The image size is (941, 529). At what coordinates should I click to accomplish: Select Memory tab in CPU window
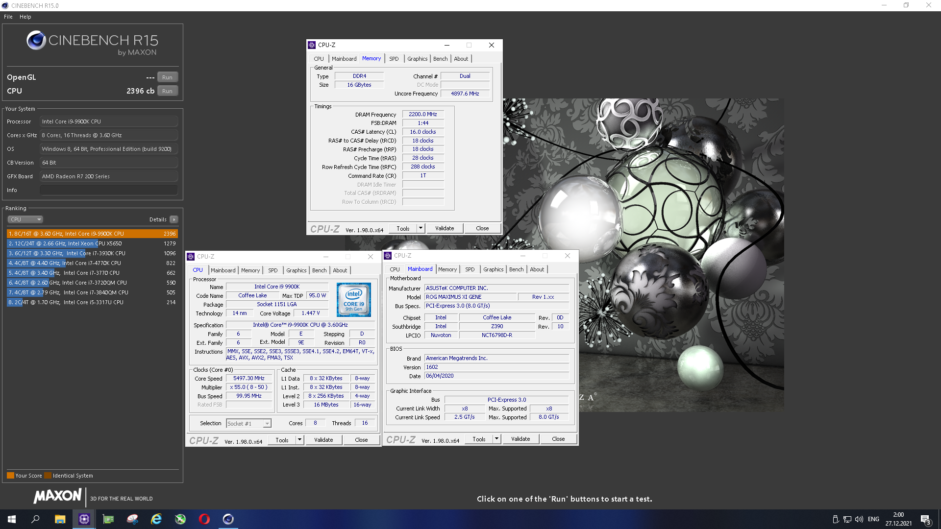(x=250, y=270)
